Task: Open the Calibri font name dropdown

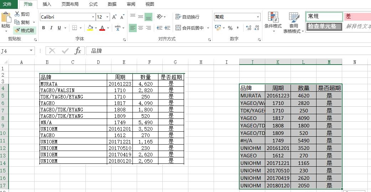Action: point(93,17)
